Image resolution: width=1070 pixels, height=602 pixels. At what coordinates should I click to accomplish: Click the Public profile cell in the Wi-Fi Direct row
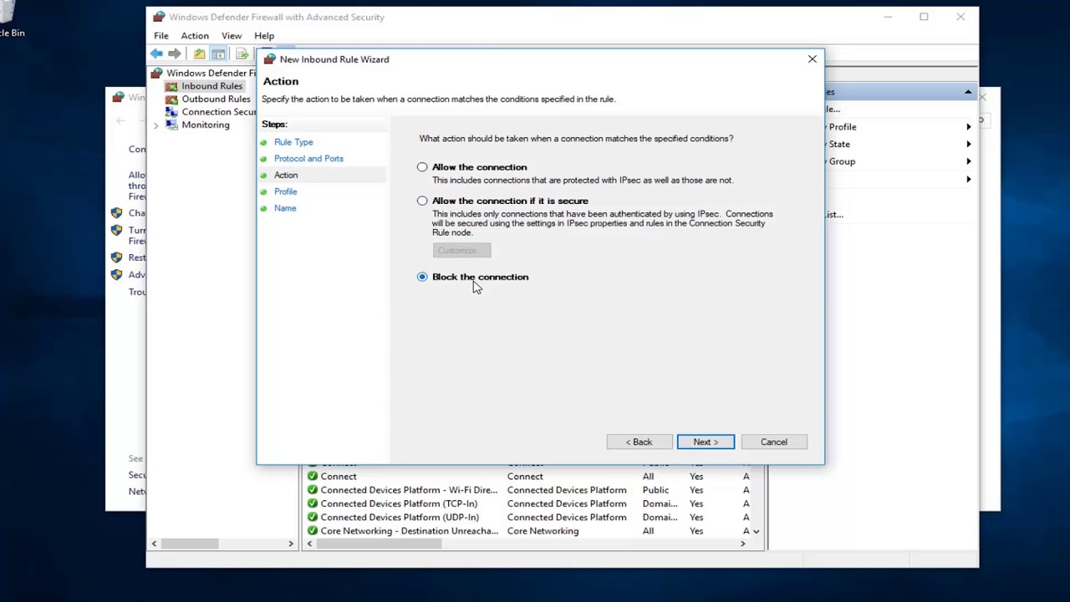[655, 490]
